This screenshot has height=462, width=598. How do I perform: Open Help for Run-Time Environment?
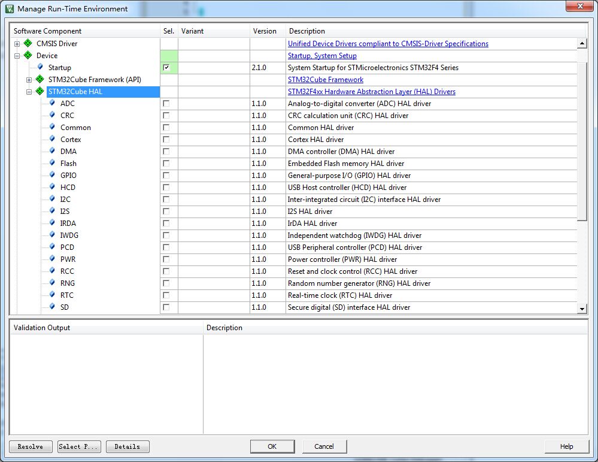[x=566, y=446]
